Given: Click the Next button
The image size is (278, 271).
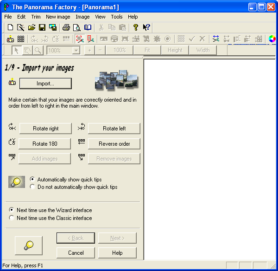Looking at the screenshot, I should coord(117,238).
